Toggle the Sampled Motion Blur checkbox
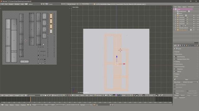Viewport: 199px width, 111px height. (x=176, y=59)
